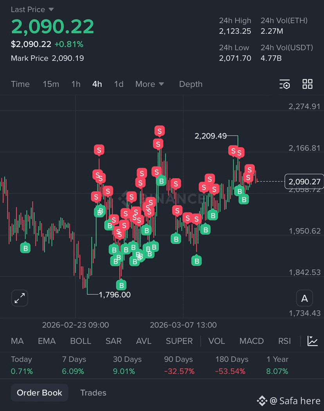Select the 4h interval
The width and height of the screenshot is (324, 411).
click(97, 84)
